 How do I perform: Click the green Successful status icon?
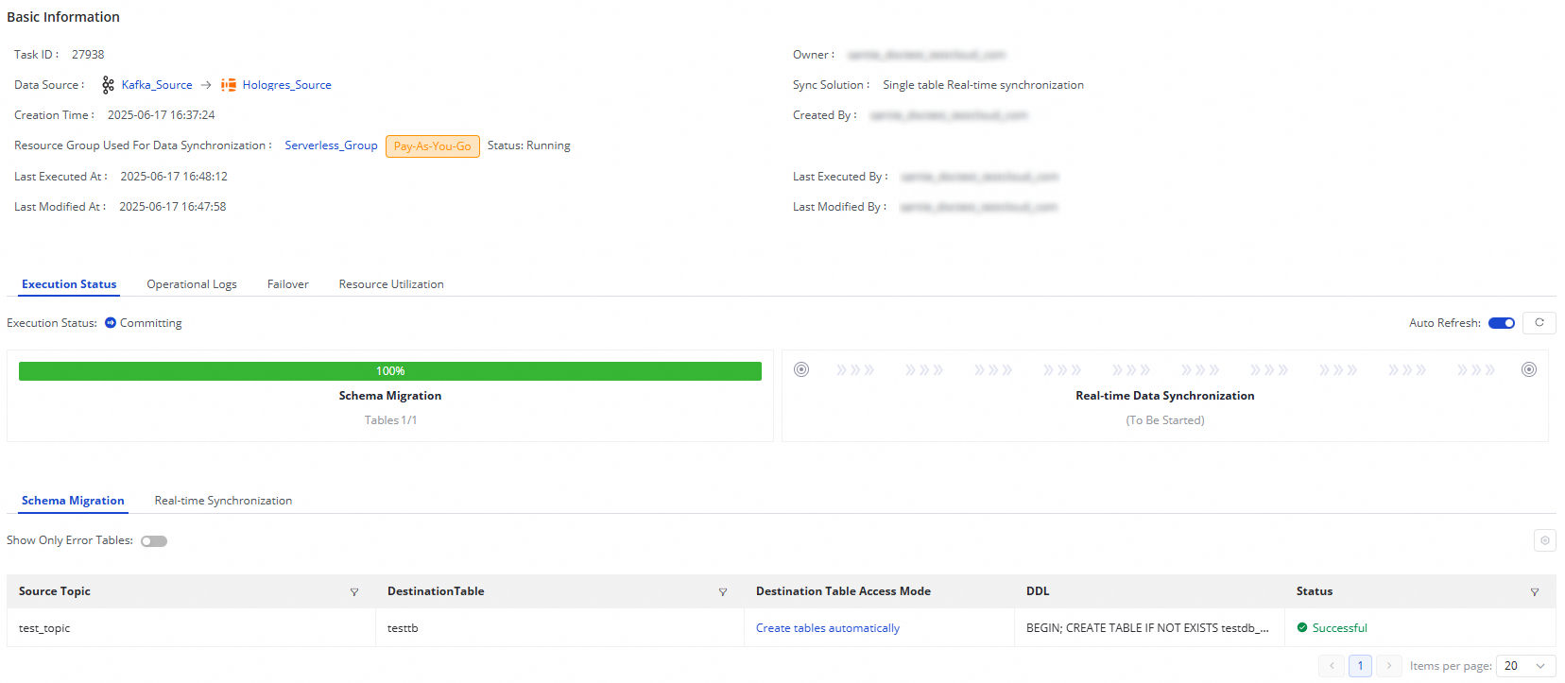1302,628
